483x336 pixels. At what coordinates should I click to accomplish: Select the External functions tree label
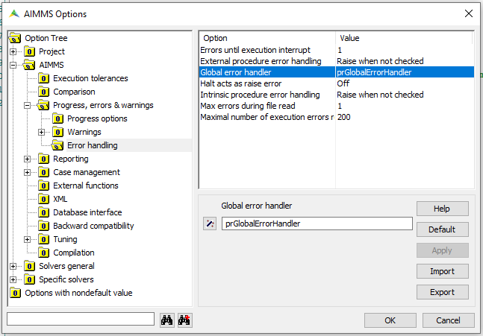[86, 186]
